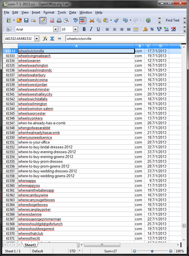
Task: Open the Function Wizard icon
Action: click(45, 39)
